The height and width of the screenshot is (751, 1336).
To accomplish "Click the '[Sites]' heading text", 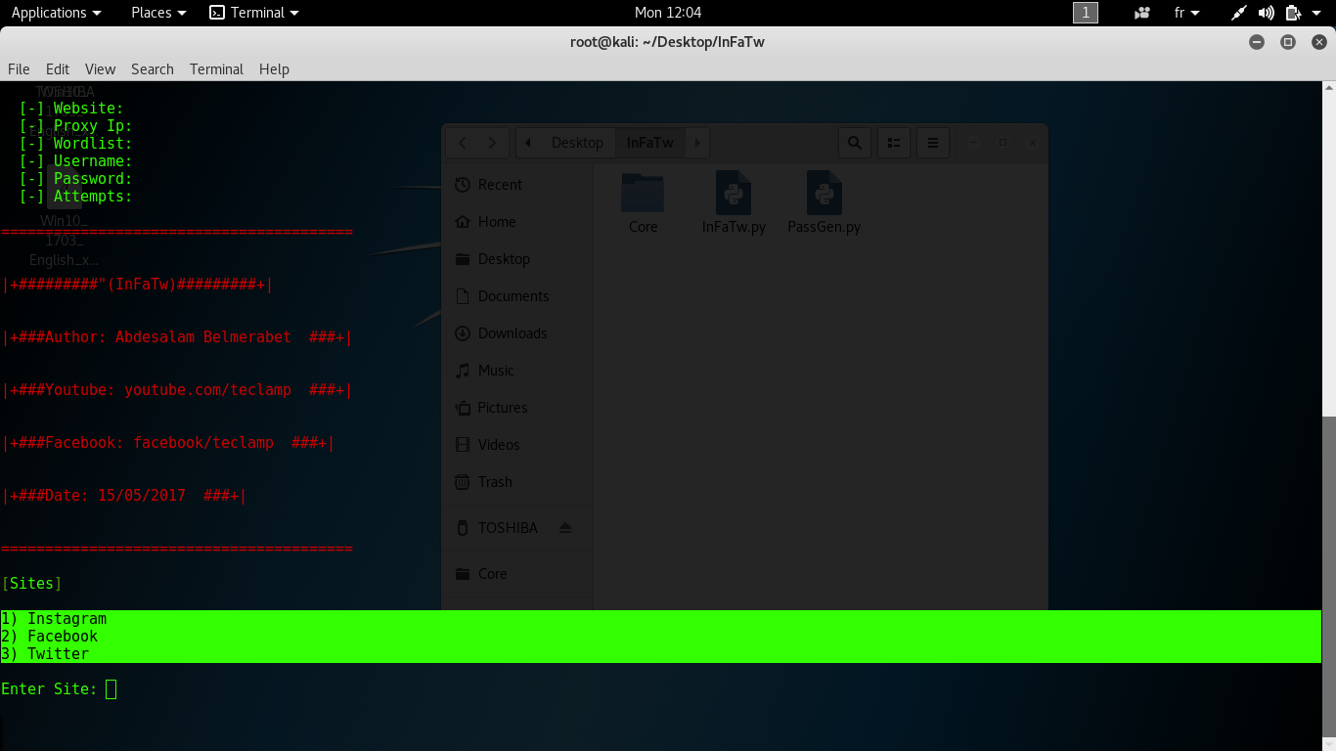I will [x=32, y=584].
